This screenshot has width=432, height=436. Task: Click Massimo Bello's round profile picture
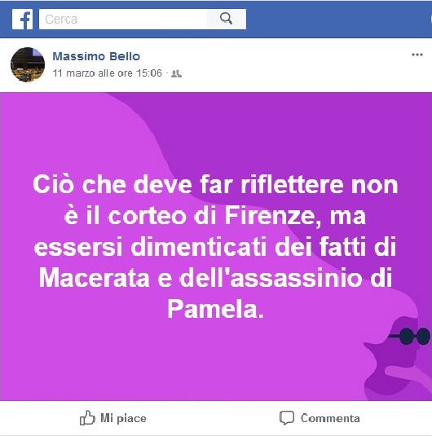tap(28, 64)
